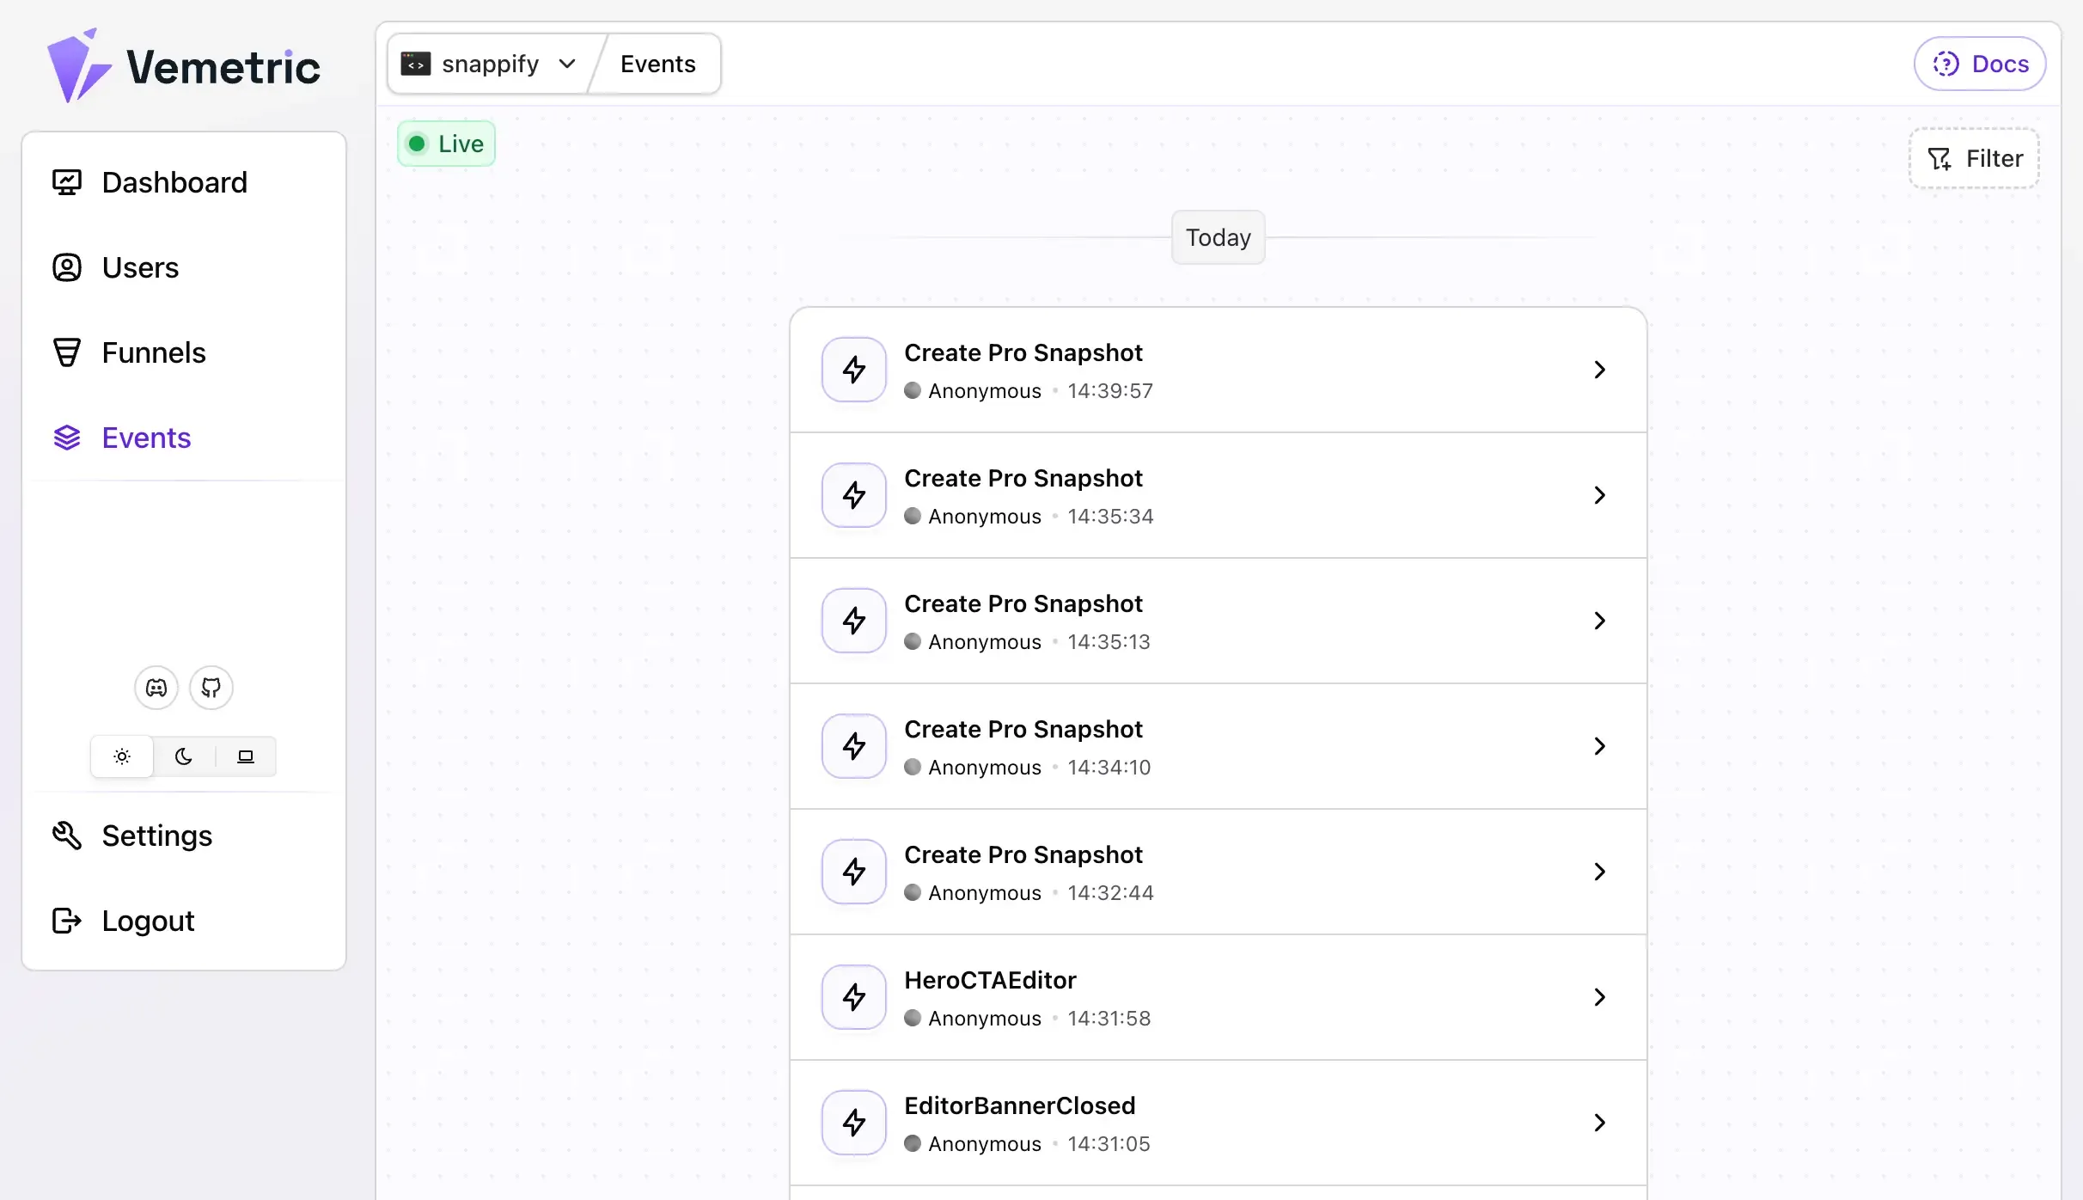This screenshot has width=2083, height=1200.
Task: Click the green Live status indicator
Action: pyautogui.click(x=445, y=143)
